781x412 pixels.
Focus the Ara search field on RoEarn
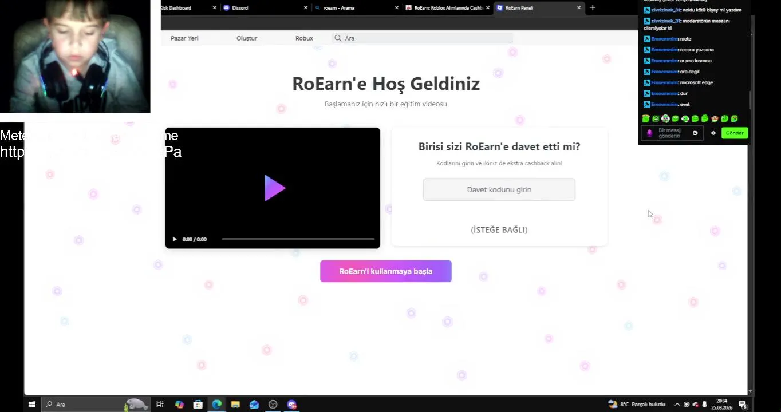pos(423,38)
